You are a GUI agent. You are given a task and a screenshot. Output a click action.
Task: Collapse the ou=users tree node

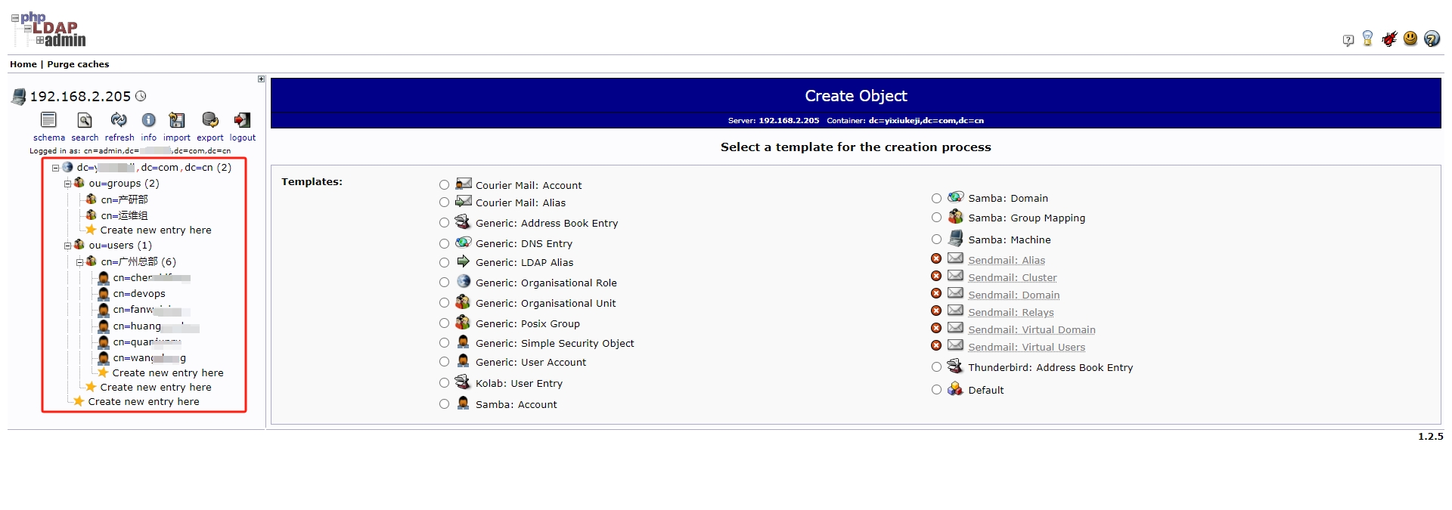point(67,246)
